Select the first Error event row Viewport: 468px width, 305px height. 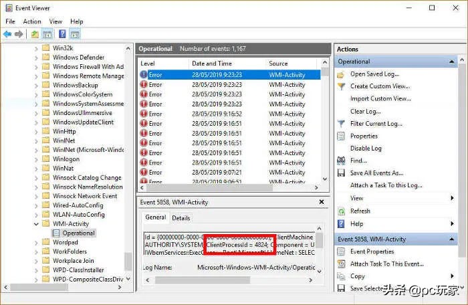[x=227, y=74]
